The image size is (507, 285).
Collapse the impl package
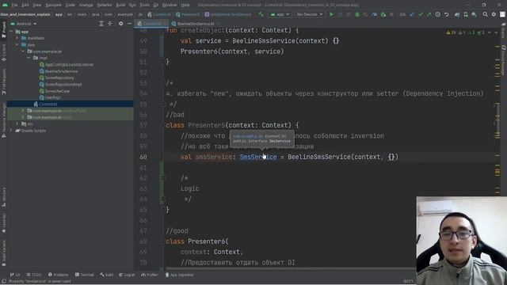29,58
